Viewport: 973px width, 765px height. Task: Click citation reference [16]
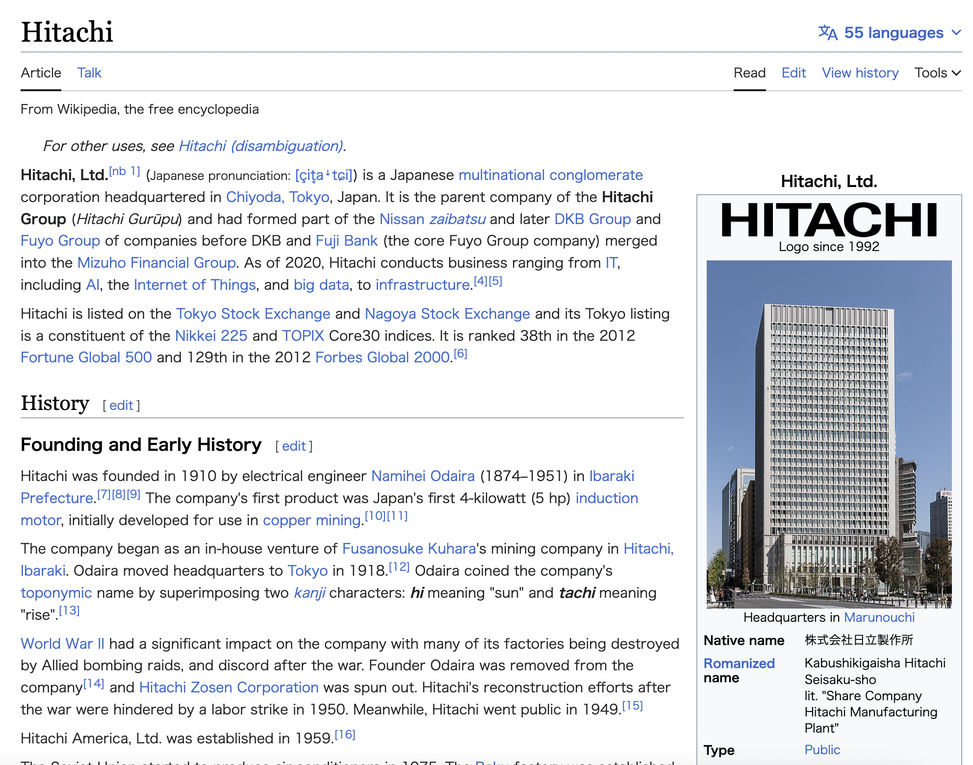[345, 735]
